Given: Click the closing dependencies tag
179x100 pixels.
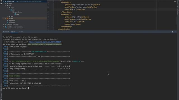Looking at the screenshot, I should coord(64,29).
